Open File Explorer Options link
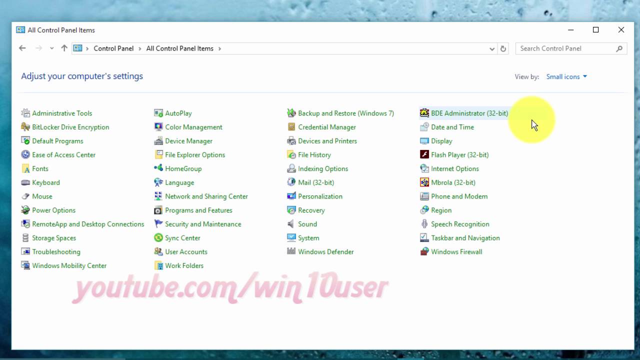 click(195, 155)
